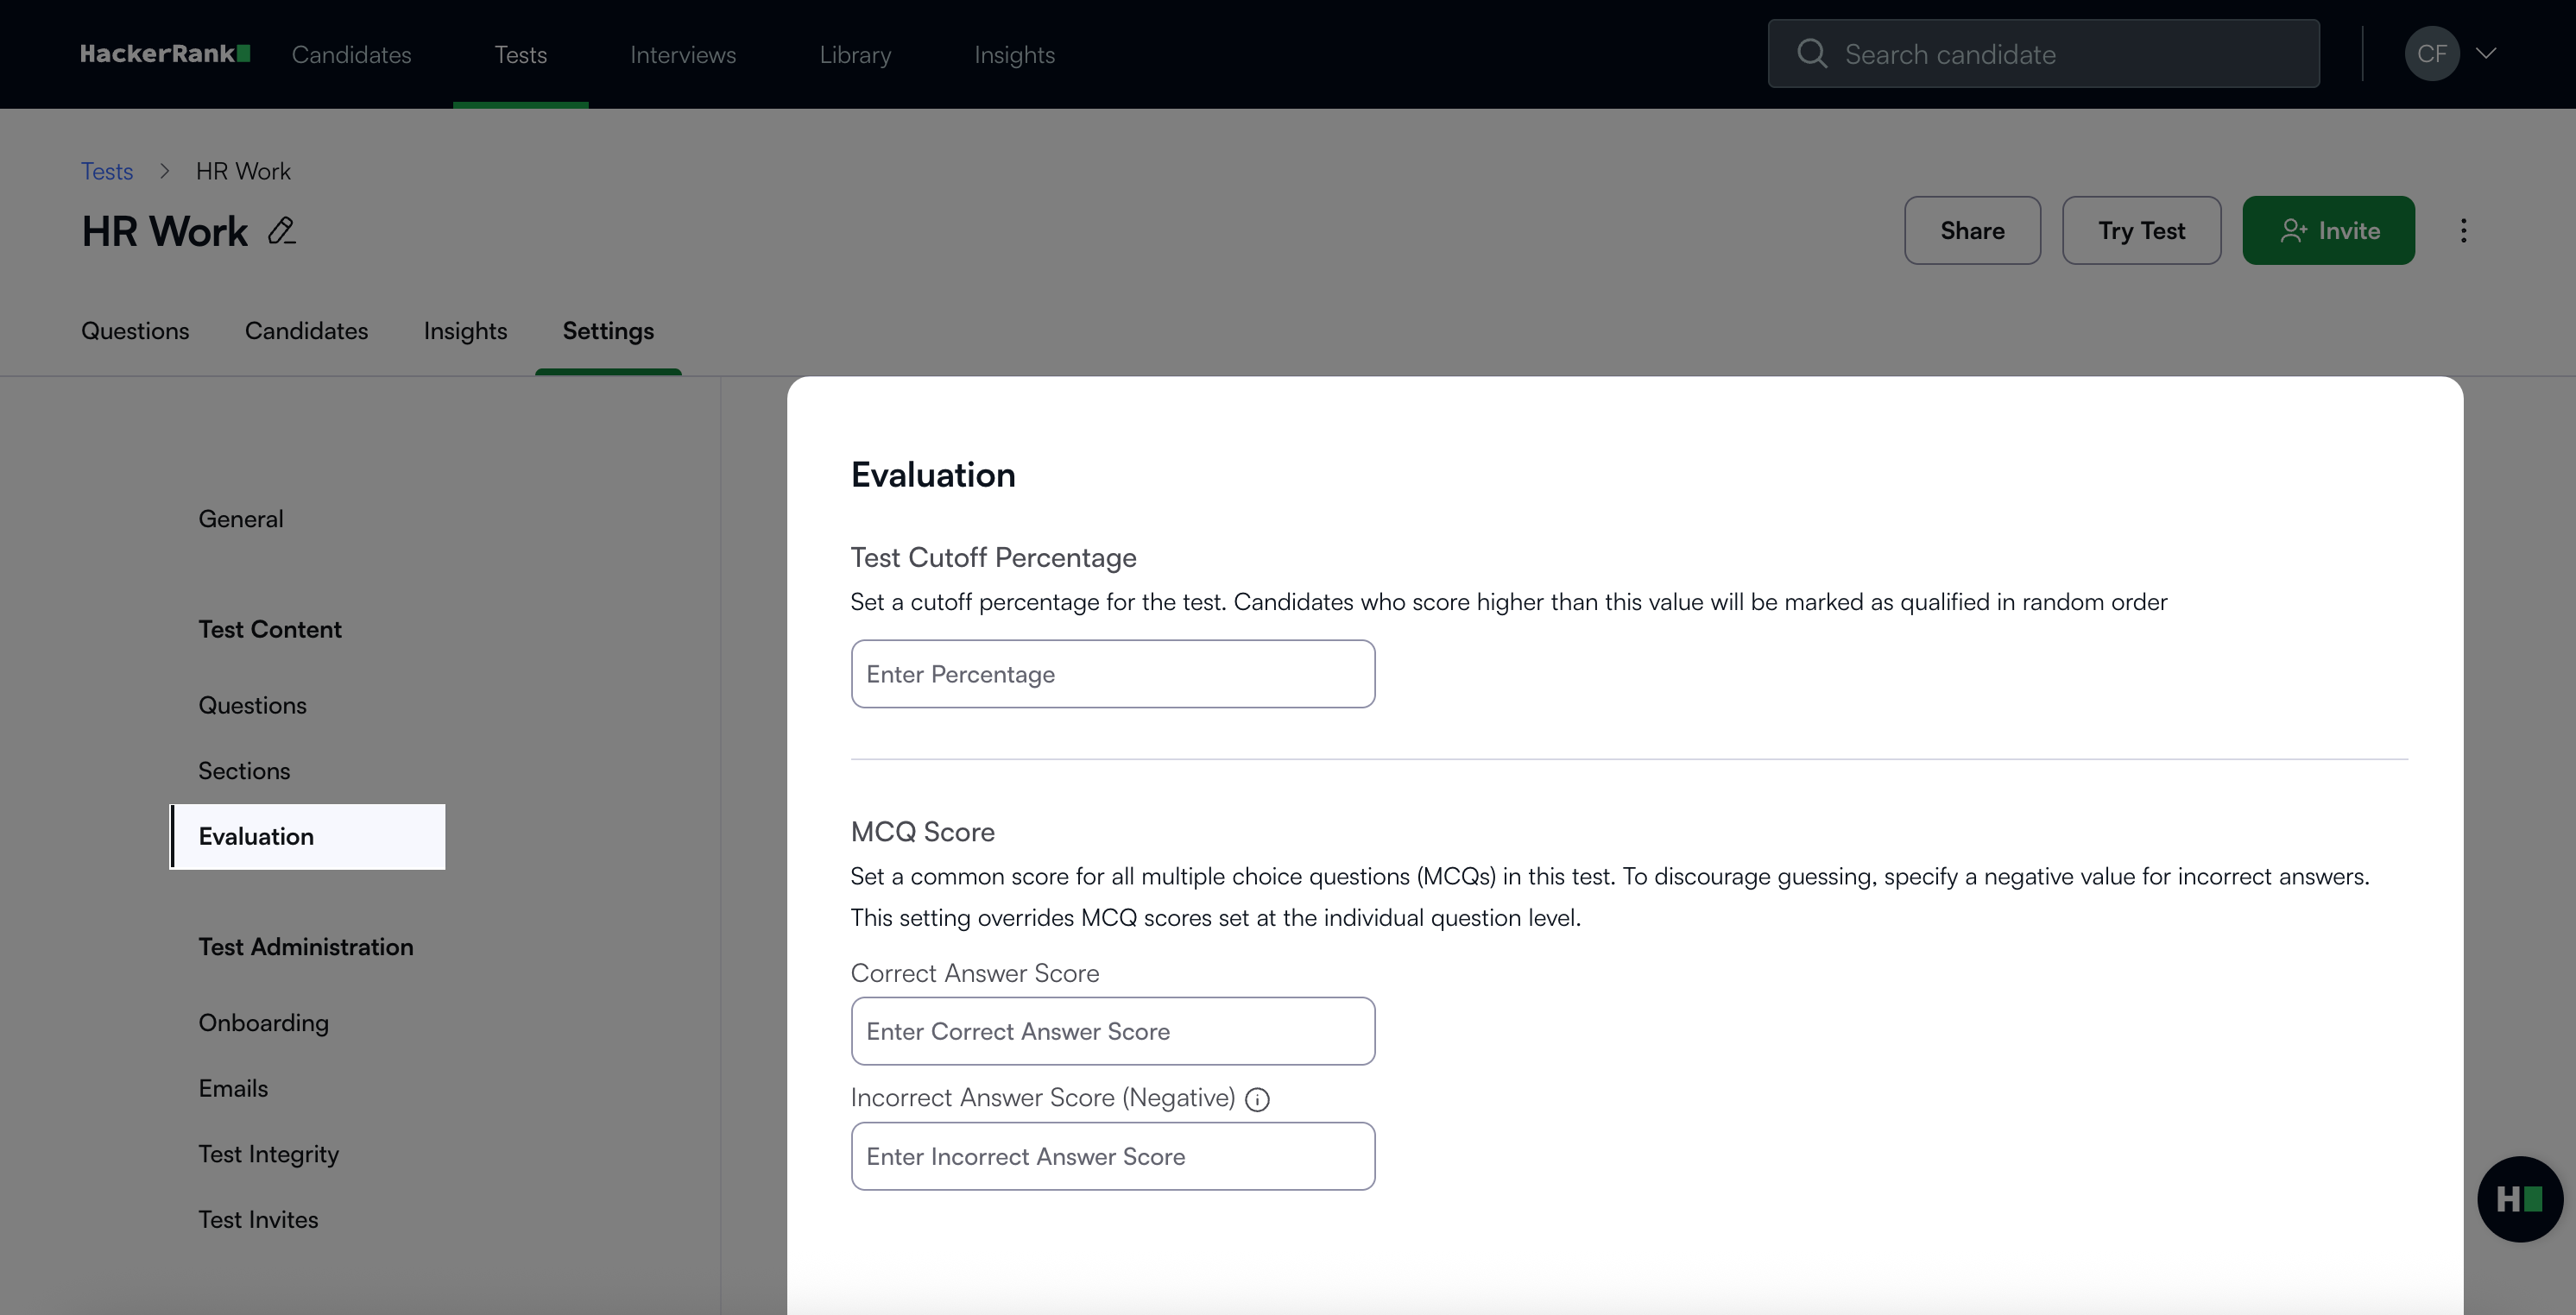The image size is (2576, 1315).
Task: Click the HackerRank logo in the header
Action: (x=165, y=54)
